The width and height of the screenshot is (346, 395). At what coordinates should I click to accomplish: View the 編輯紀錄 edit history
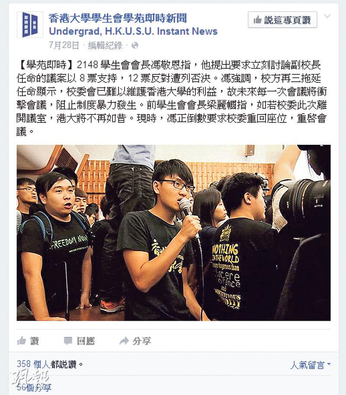tap(105, 45)
